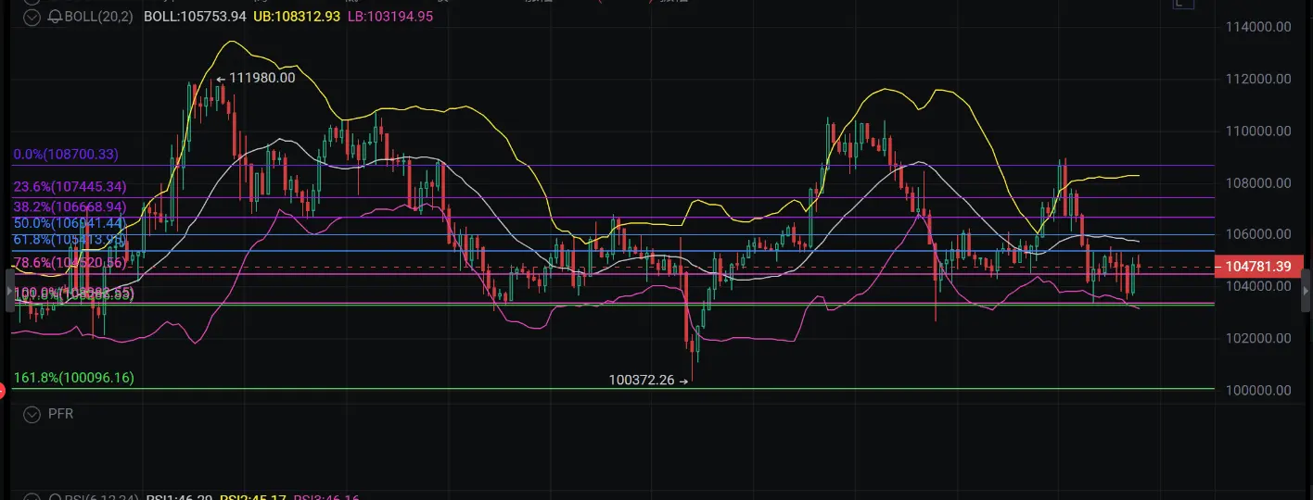Click the 100372.26 low price marker
Screen dimensions: 1313x500
click(648, 380)
